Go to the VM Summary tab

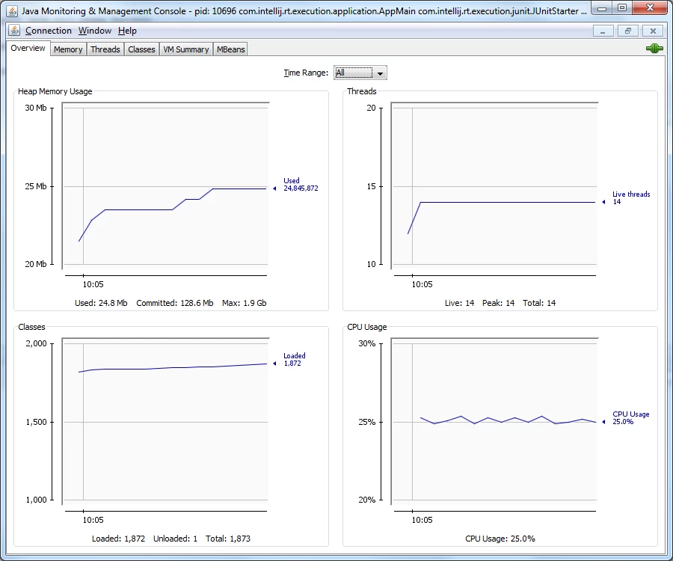pyautogui.click(x=186, y=49)
